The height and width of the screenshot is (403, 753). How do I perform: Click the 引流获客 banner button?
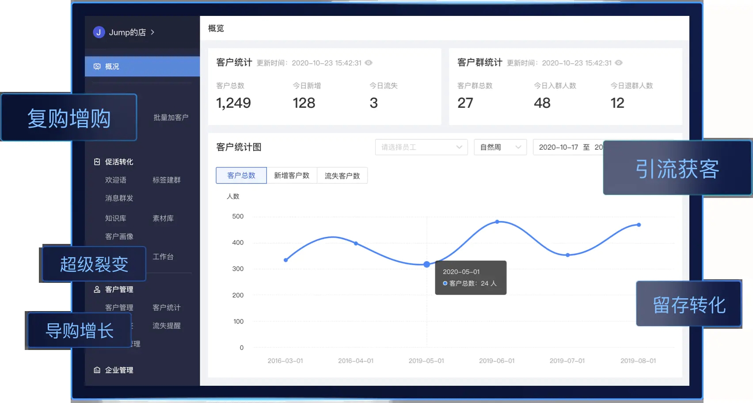tap(677, 168)
